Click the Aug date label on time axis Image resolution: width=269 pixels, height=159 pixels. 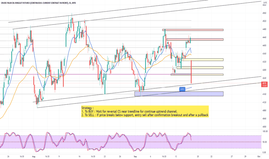coord(33,157)
